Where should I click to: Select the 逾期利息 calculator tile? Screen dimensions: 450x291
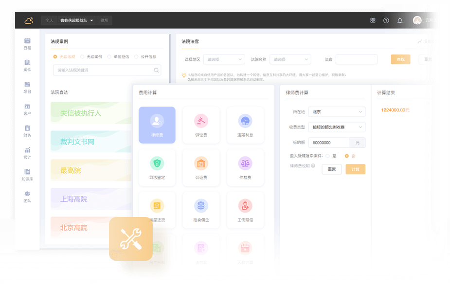[x=245, y=125]
